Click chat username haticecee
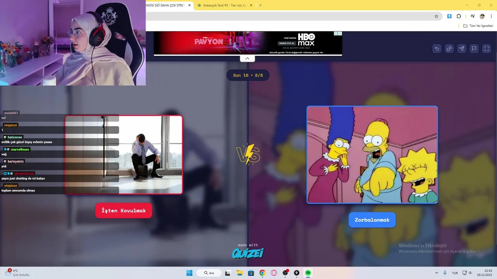 (x=15, y=137)
